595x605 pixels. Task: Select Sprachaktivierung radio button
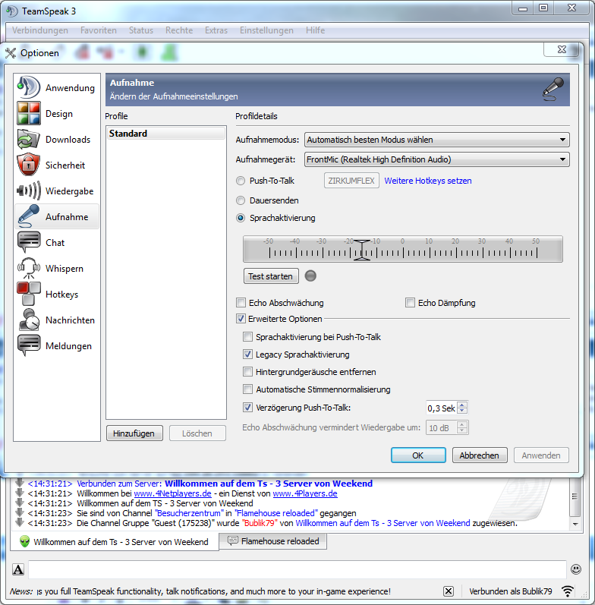pos(241,218)
